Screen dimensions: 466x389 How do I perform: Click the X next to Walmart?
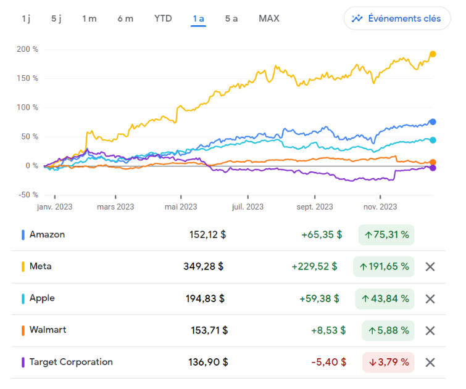[x=430, y=330]
